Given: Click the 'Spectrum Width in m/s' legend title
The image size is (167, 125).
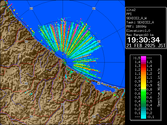Looking at the screenshot, I should [x=159, y=87].
